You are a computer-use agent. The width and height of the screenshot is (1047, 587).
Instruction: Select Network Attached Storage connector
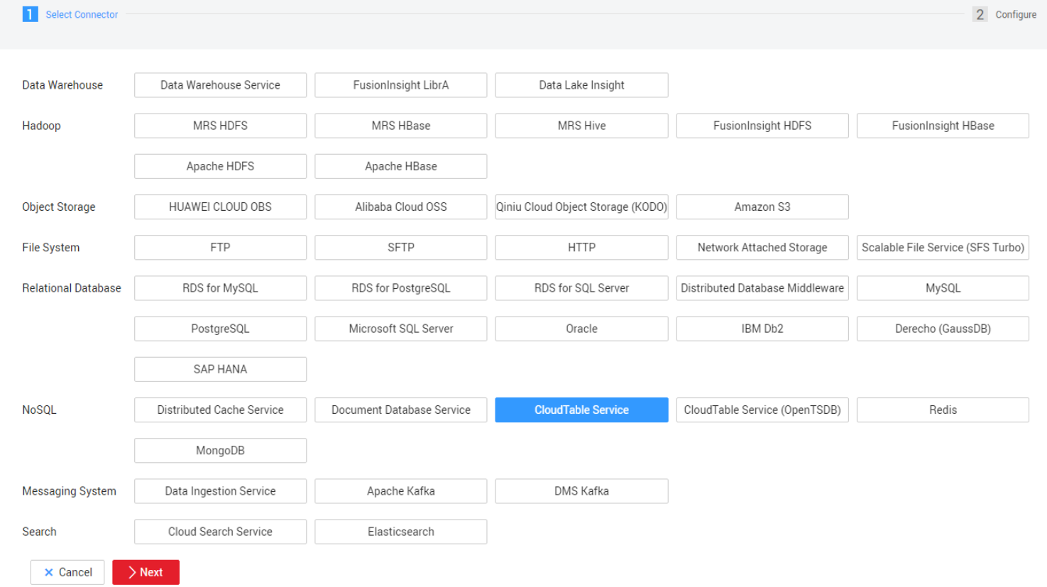(762, 248)
